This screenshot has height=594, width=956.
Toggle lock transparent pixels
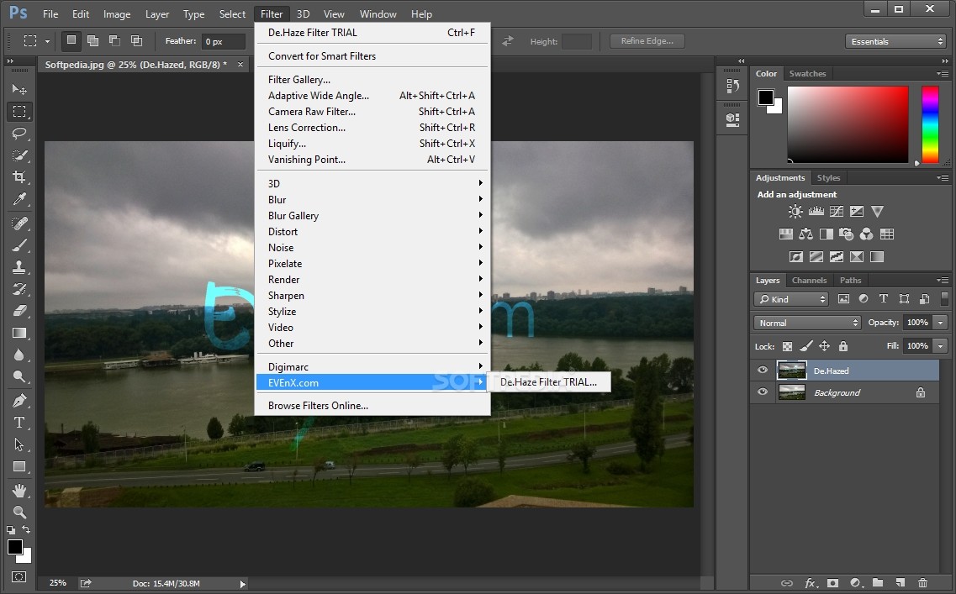tap(787, 346)
